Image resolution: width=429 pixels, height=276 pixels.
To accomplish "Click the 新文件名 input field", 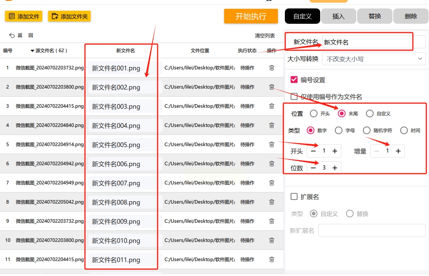I will coord(374,42).
